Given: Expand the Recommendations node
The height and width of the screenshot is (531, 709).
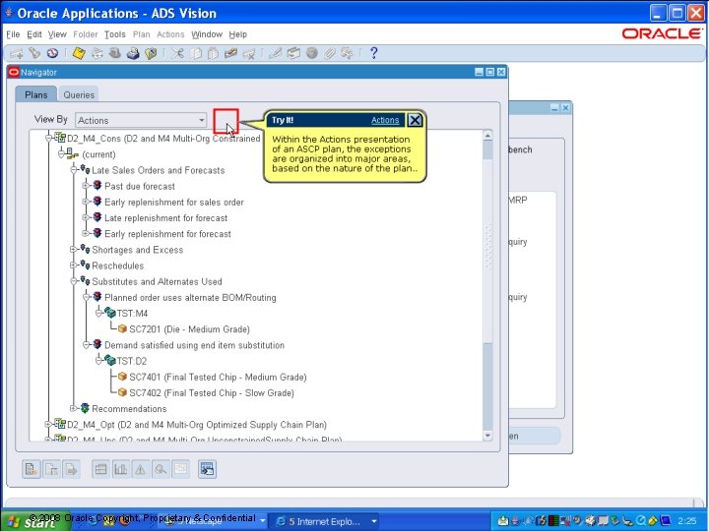Looking at the screenshot, I should [74, 408].
